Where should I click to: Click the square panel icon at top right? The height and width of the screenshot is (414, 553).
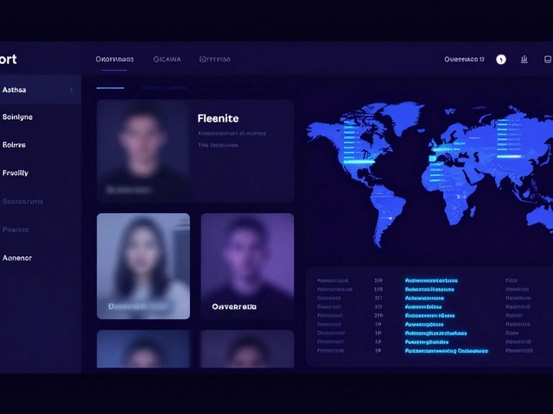548,60
